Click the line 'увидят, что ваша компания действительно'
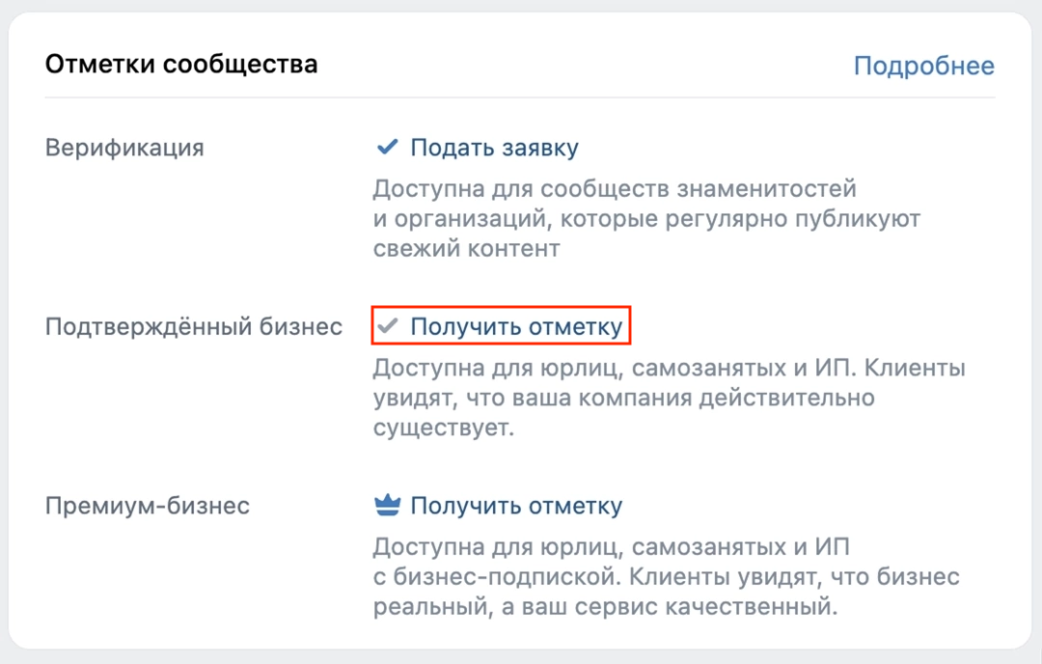 click(x=623, y=398)
